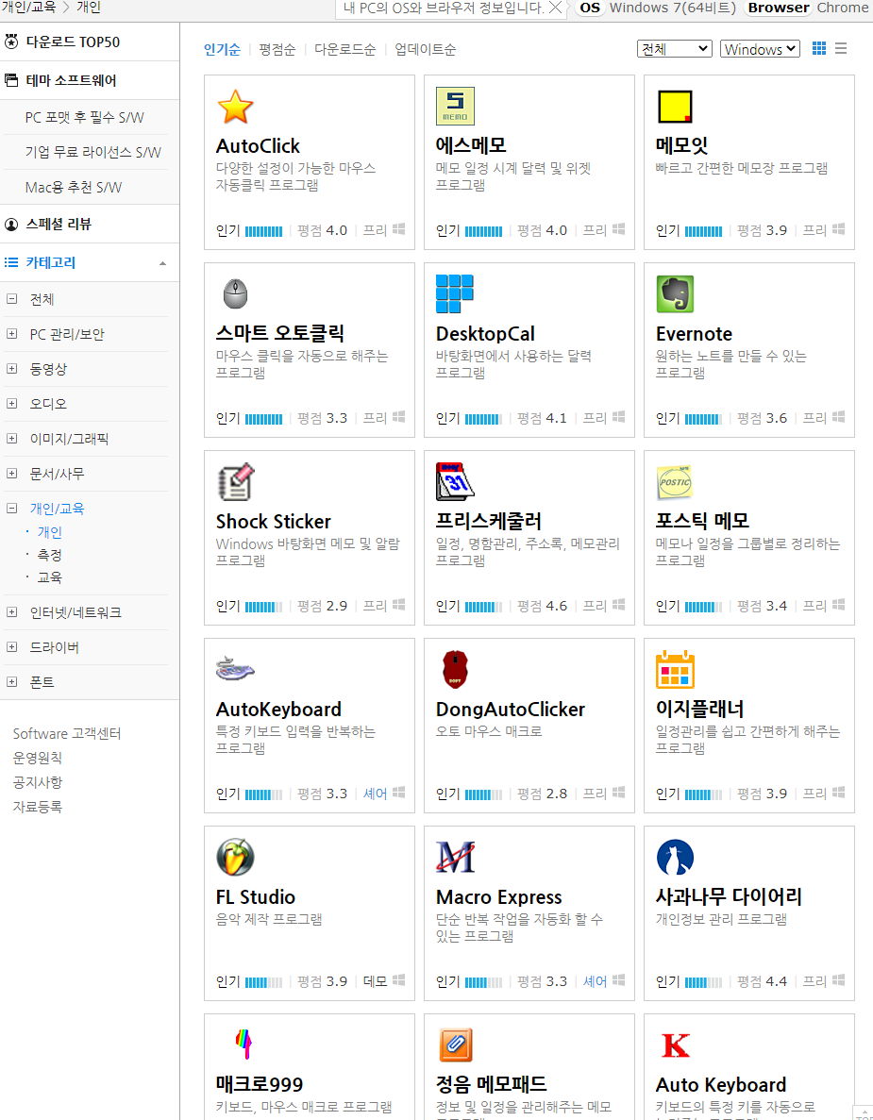Click the 데모 label on FL Studio
873x1120 pixels.
375,981
